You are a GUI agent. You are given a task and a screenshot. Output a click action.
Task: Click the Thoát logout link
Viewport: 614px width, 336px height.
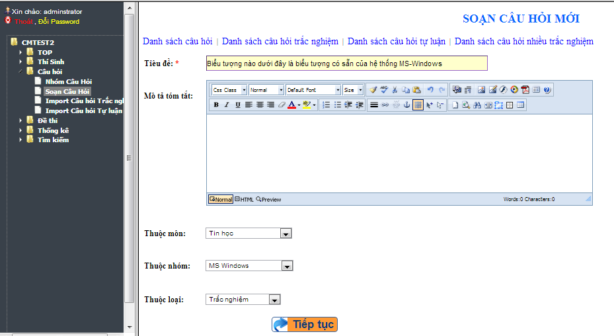[24, 22]
